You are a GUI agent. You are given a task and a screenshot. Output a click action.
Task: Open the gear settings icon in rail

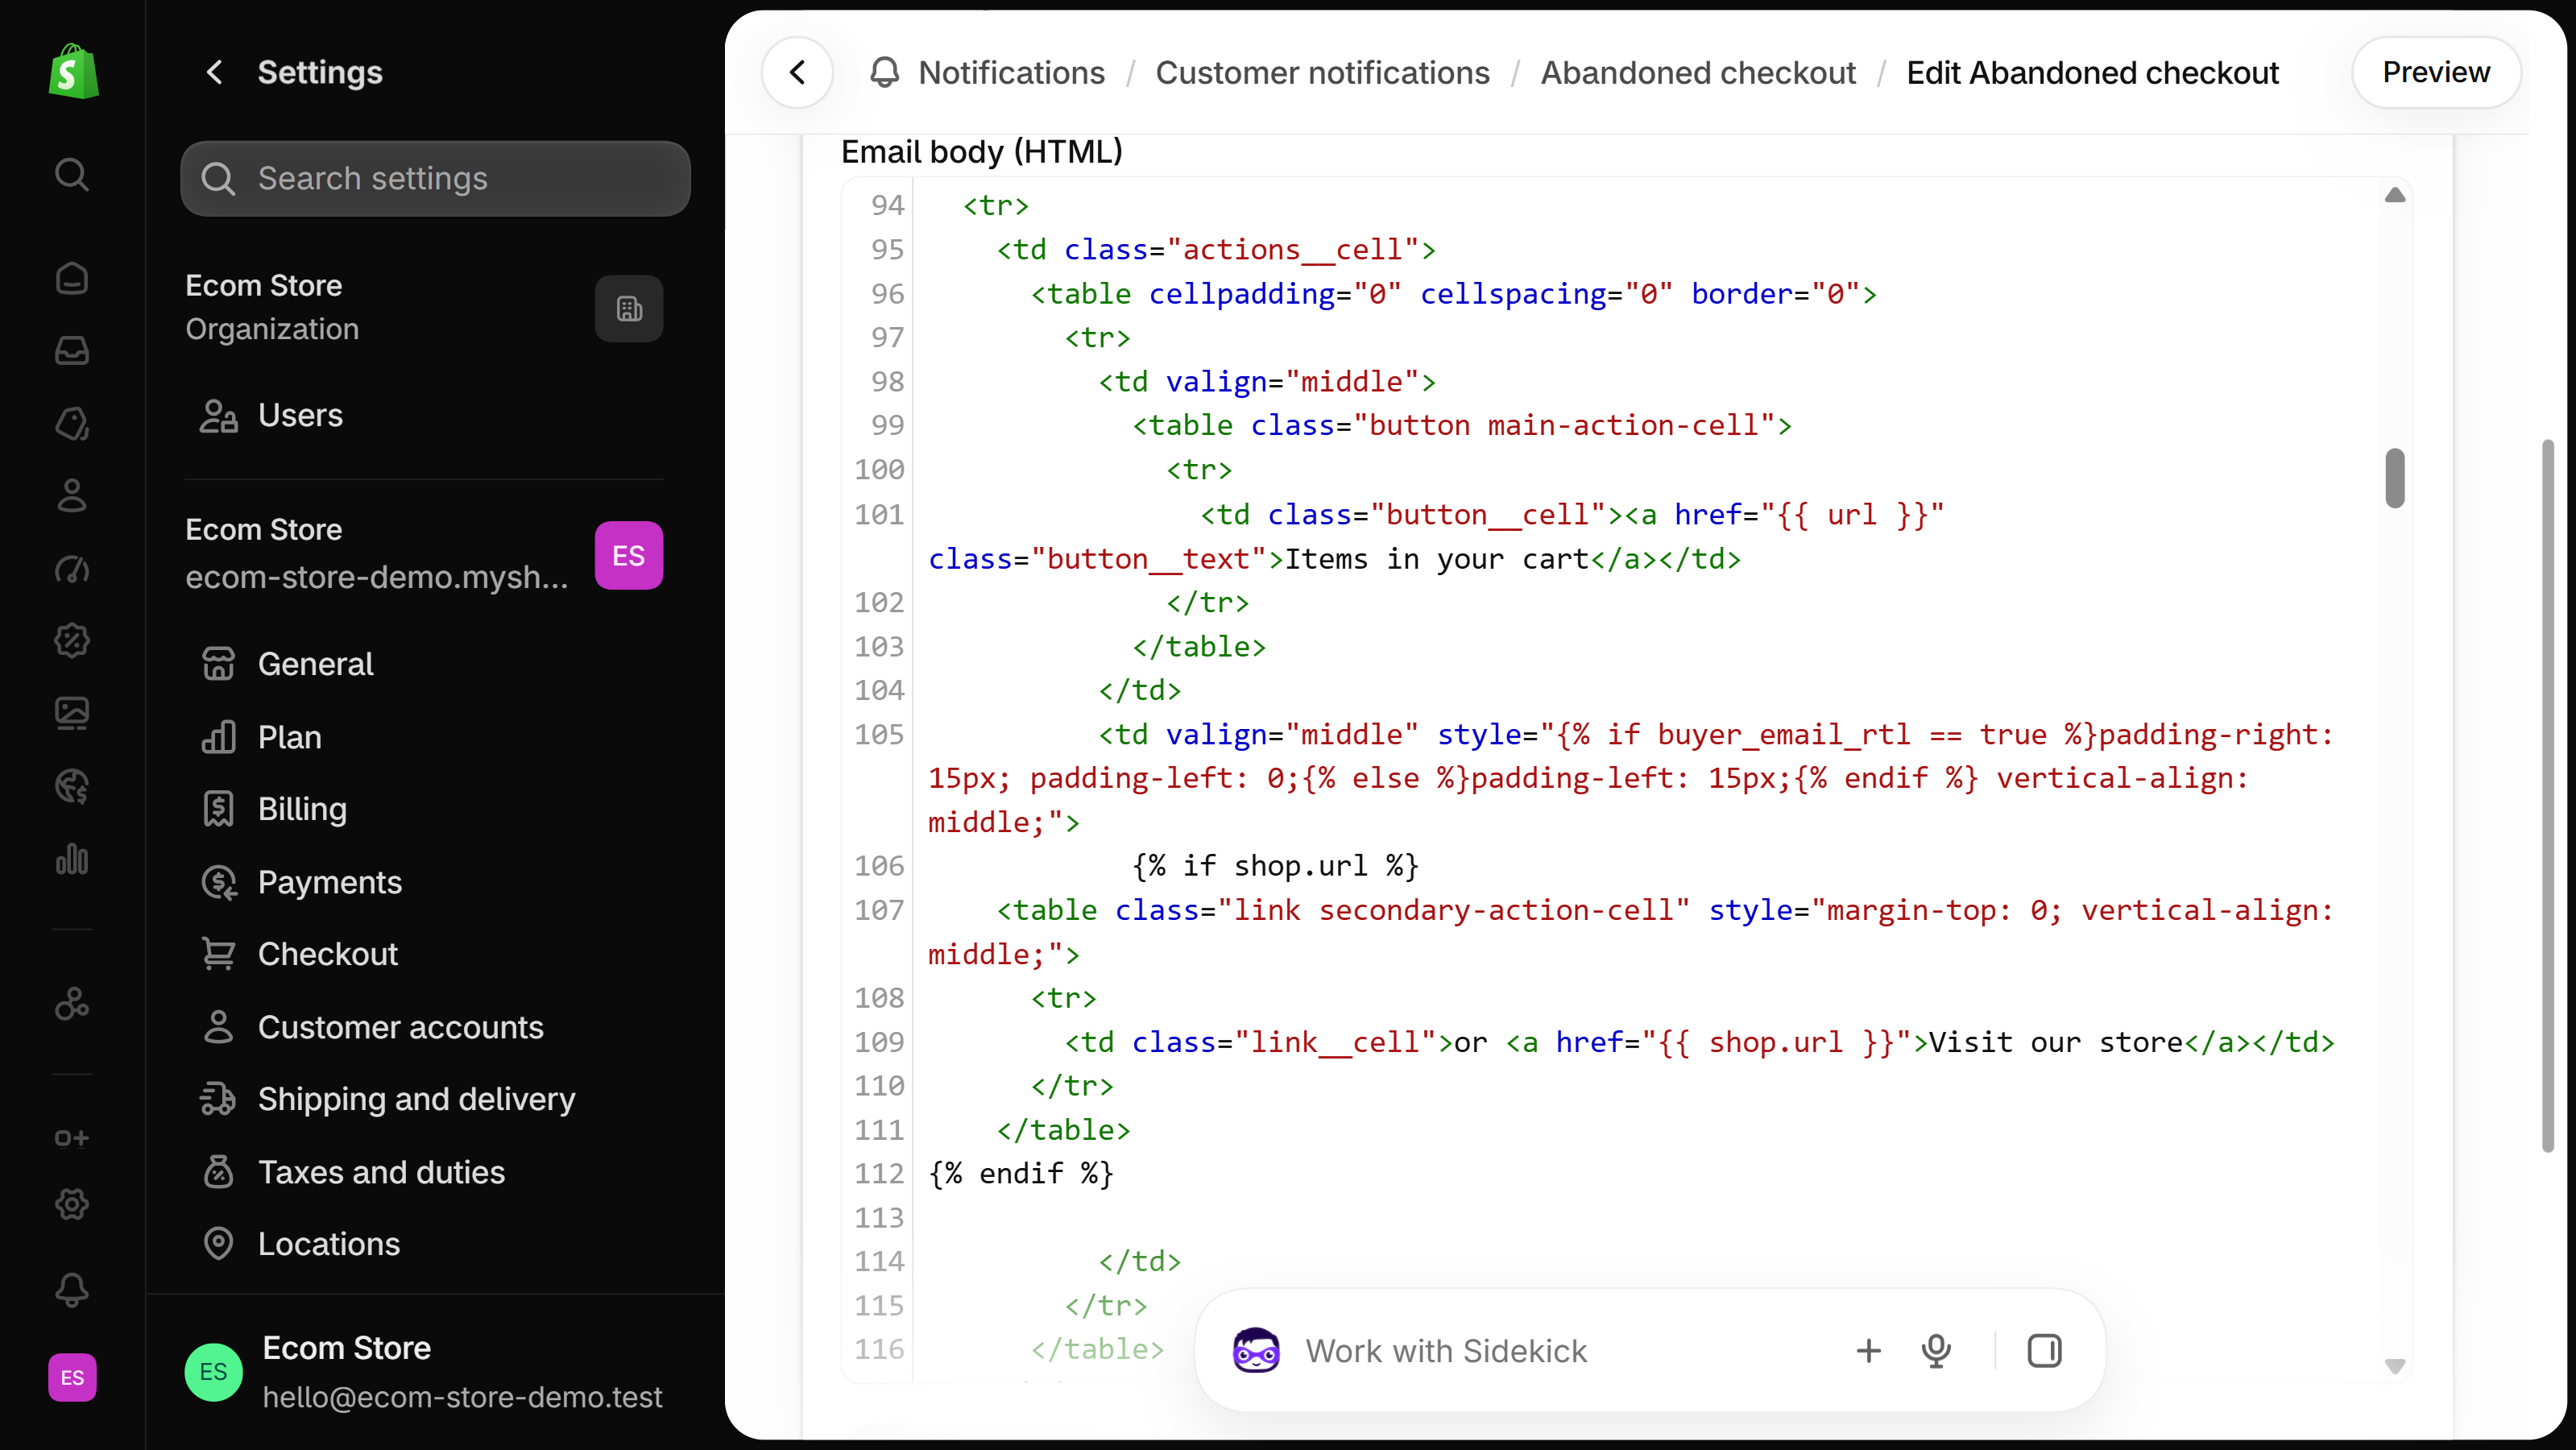[x=72, y=1204]
